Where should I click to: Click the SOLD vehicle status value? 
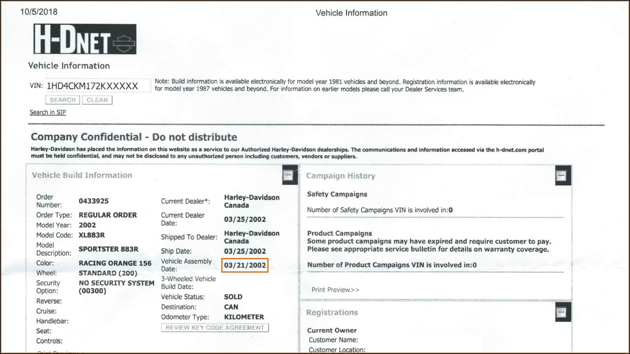point(233,297)
